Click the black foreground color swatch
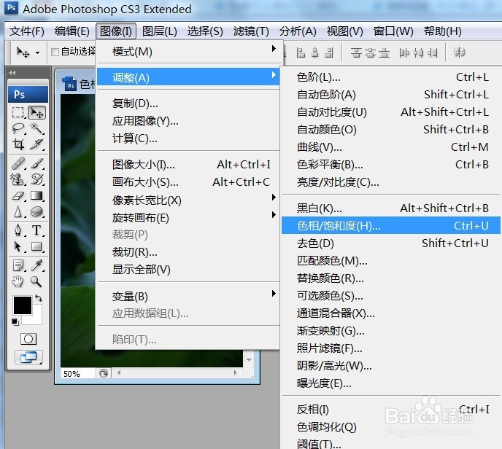Screen dimensions: 502x449 (23, 305)
